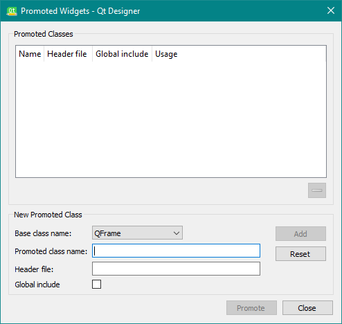Click the Base class name label
The width and height of the screenshot is (342, 324).
click(x=43, y=233)
